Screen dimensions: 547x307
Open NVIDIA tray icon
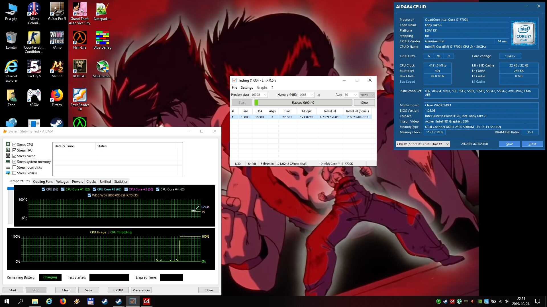pos(480,301)
